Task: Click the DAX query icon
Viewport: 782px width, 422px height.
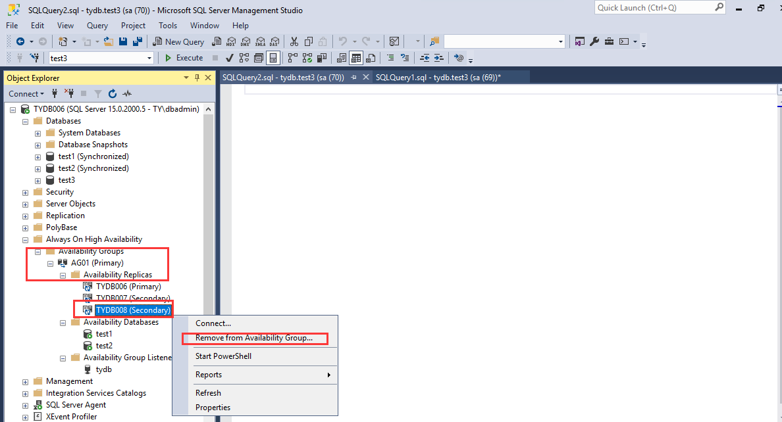Action: click(274, 42)
